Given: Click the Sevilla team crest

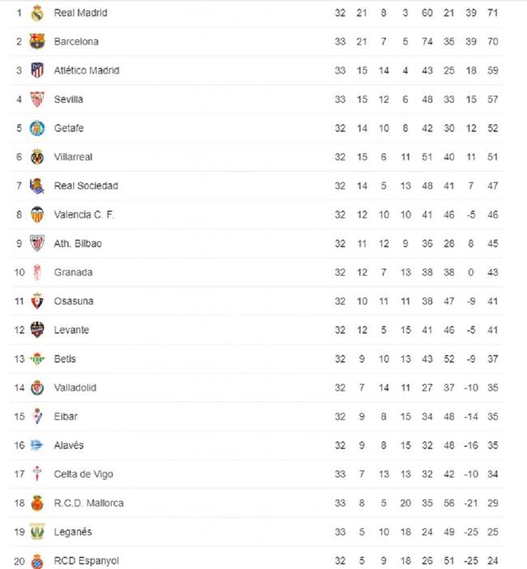Looking at the screenshot, I should [x=36, y=99].
